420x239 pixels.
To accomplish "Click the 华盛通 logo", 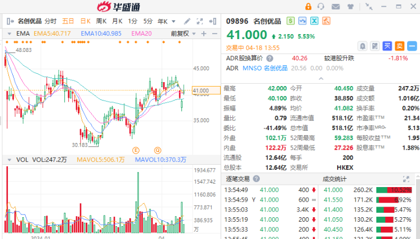I will point(118,7).
